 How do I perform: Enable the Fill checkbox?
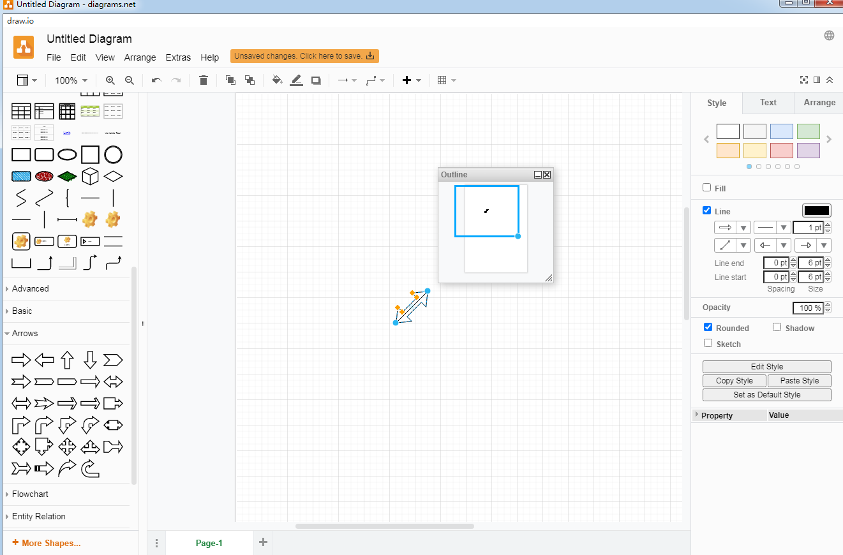click(707, 188)
